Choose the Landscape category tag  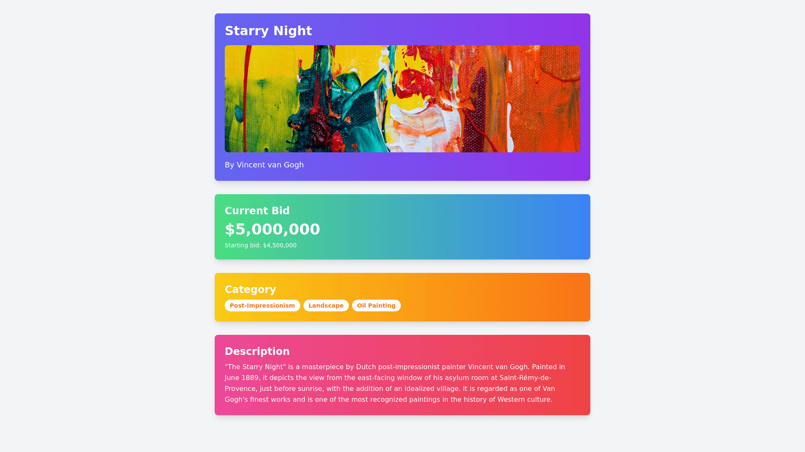(x=326, y=306)
